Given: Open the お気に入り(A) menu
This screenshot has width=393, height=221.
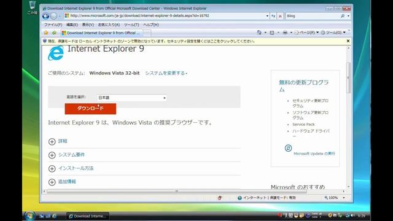Looking at the screenshot, I should click(109, 25).
